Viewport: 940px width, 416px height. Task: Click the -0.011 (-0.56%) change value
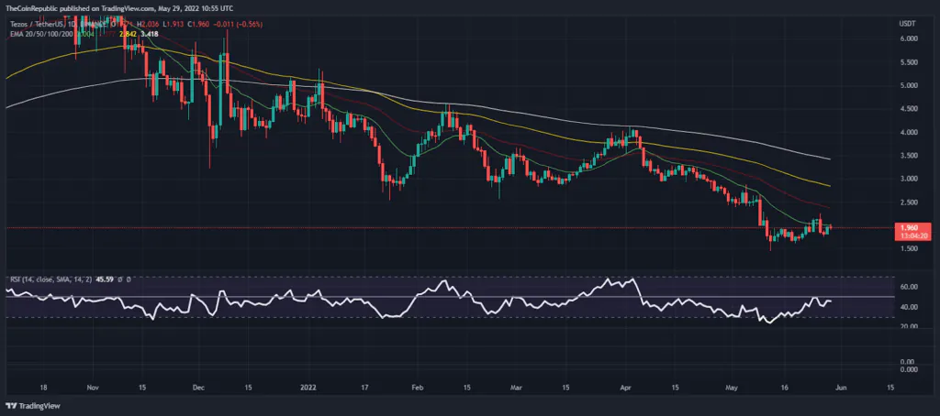(238, 24)
